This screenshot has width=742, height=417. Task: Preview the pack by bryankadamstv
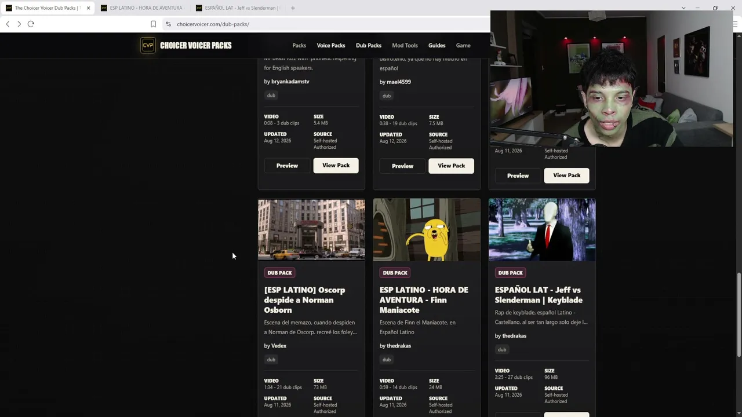click(287, 166)
